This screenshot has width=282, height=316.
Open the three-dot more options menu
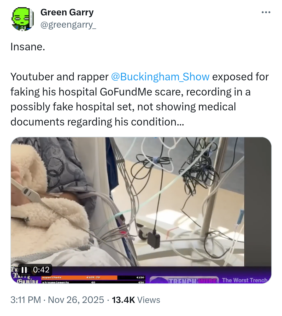tap(266, 12)
